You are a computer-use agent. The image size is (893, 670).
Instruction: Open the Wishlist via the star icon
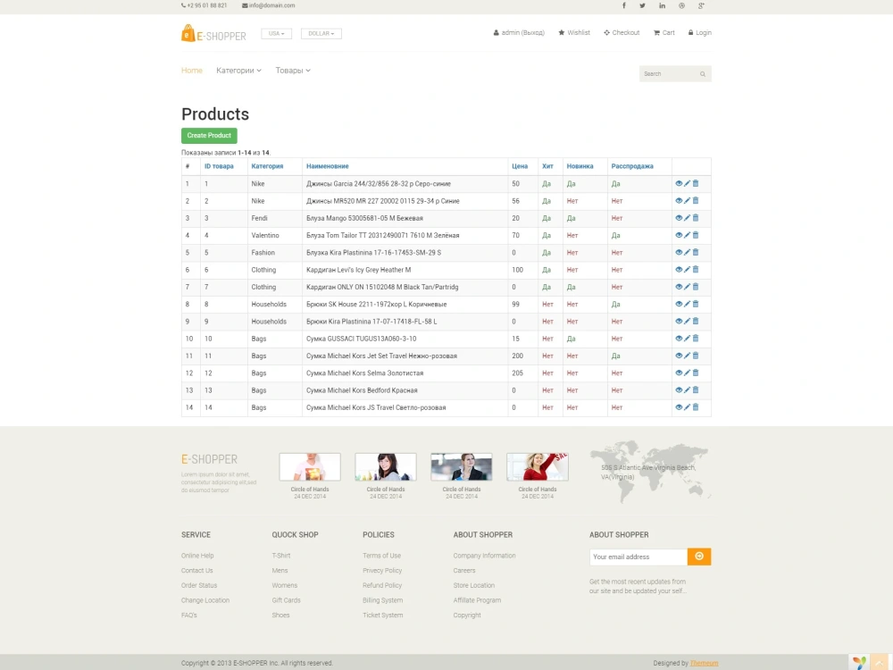point(573,32)
